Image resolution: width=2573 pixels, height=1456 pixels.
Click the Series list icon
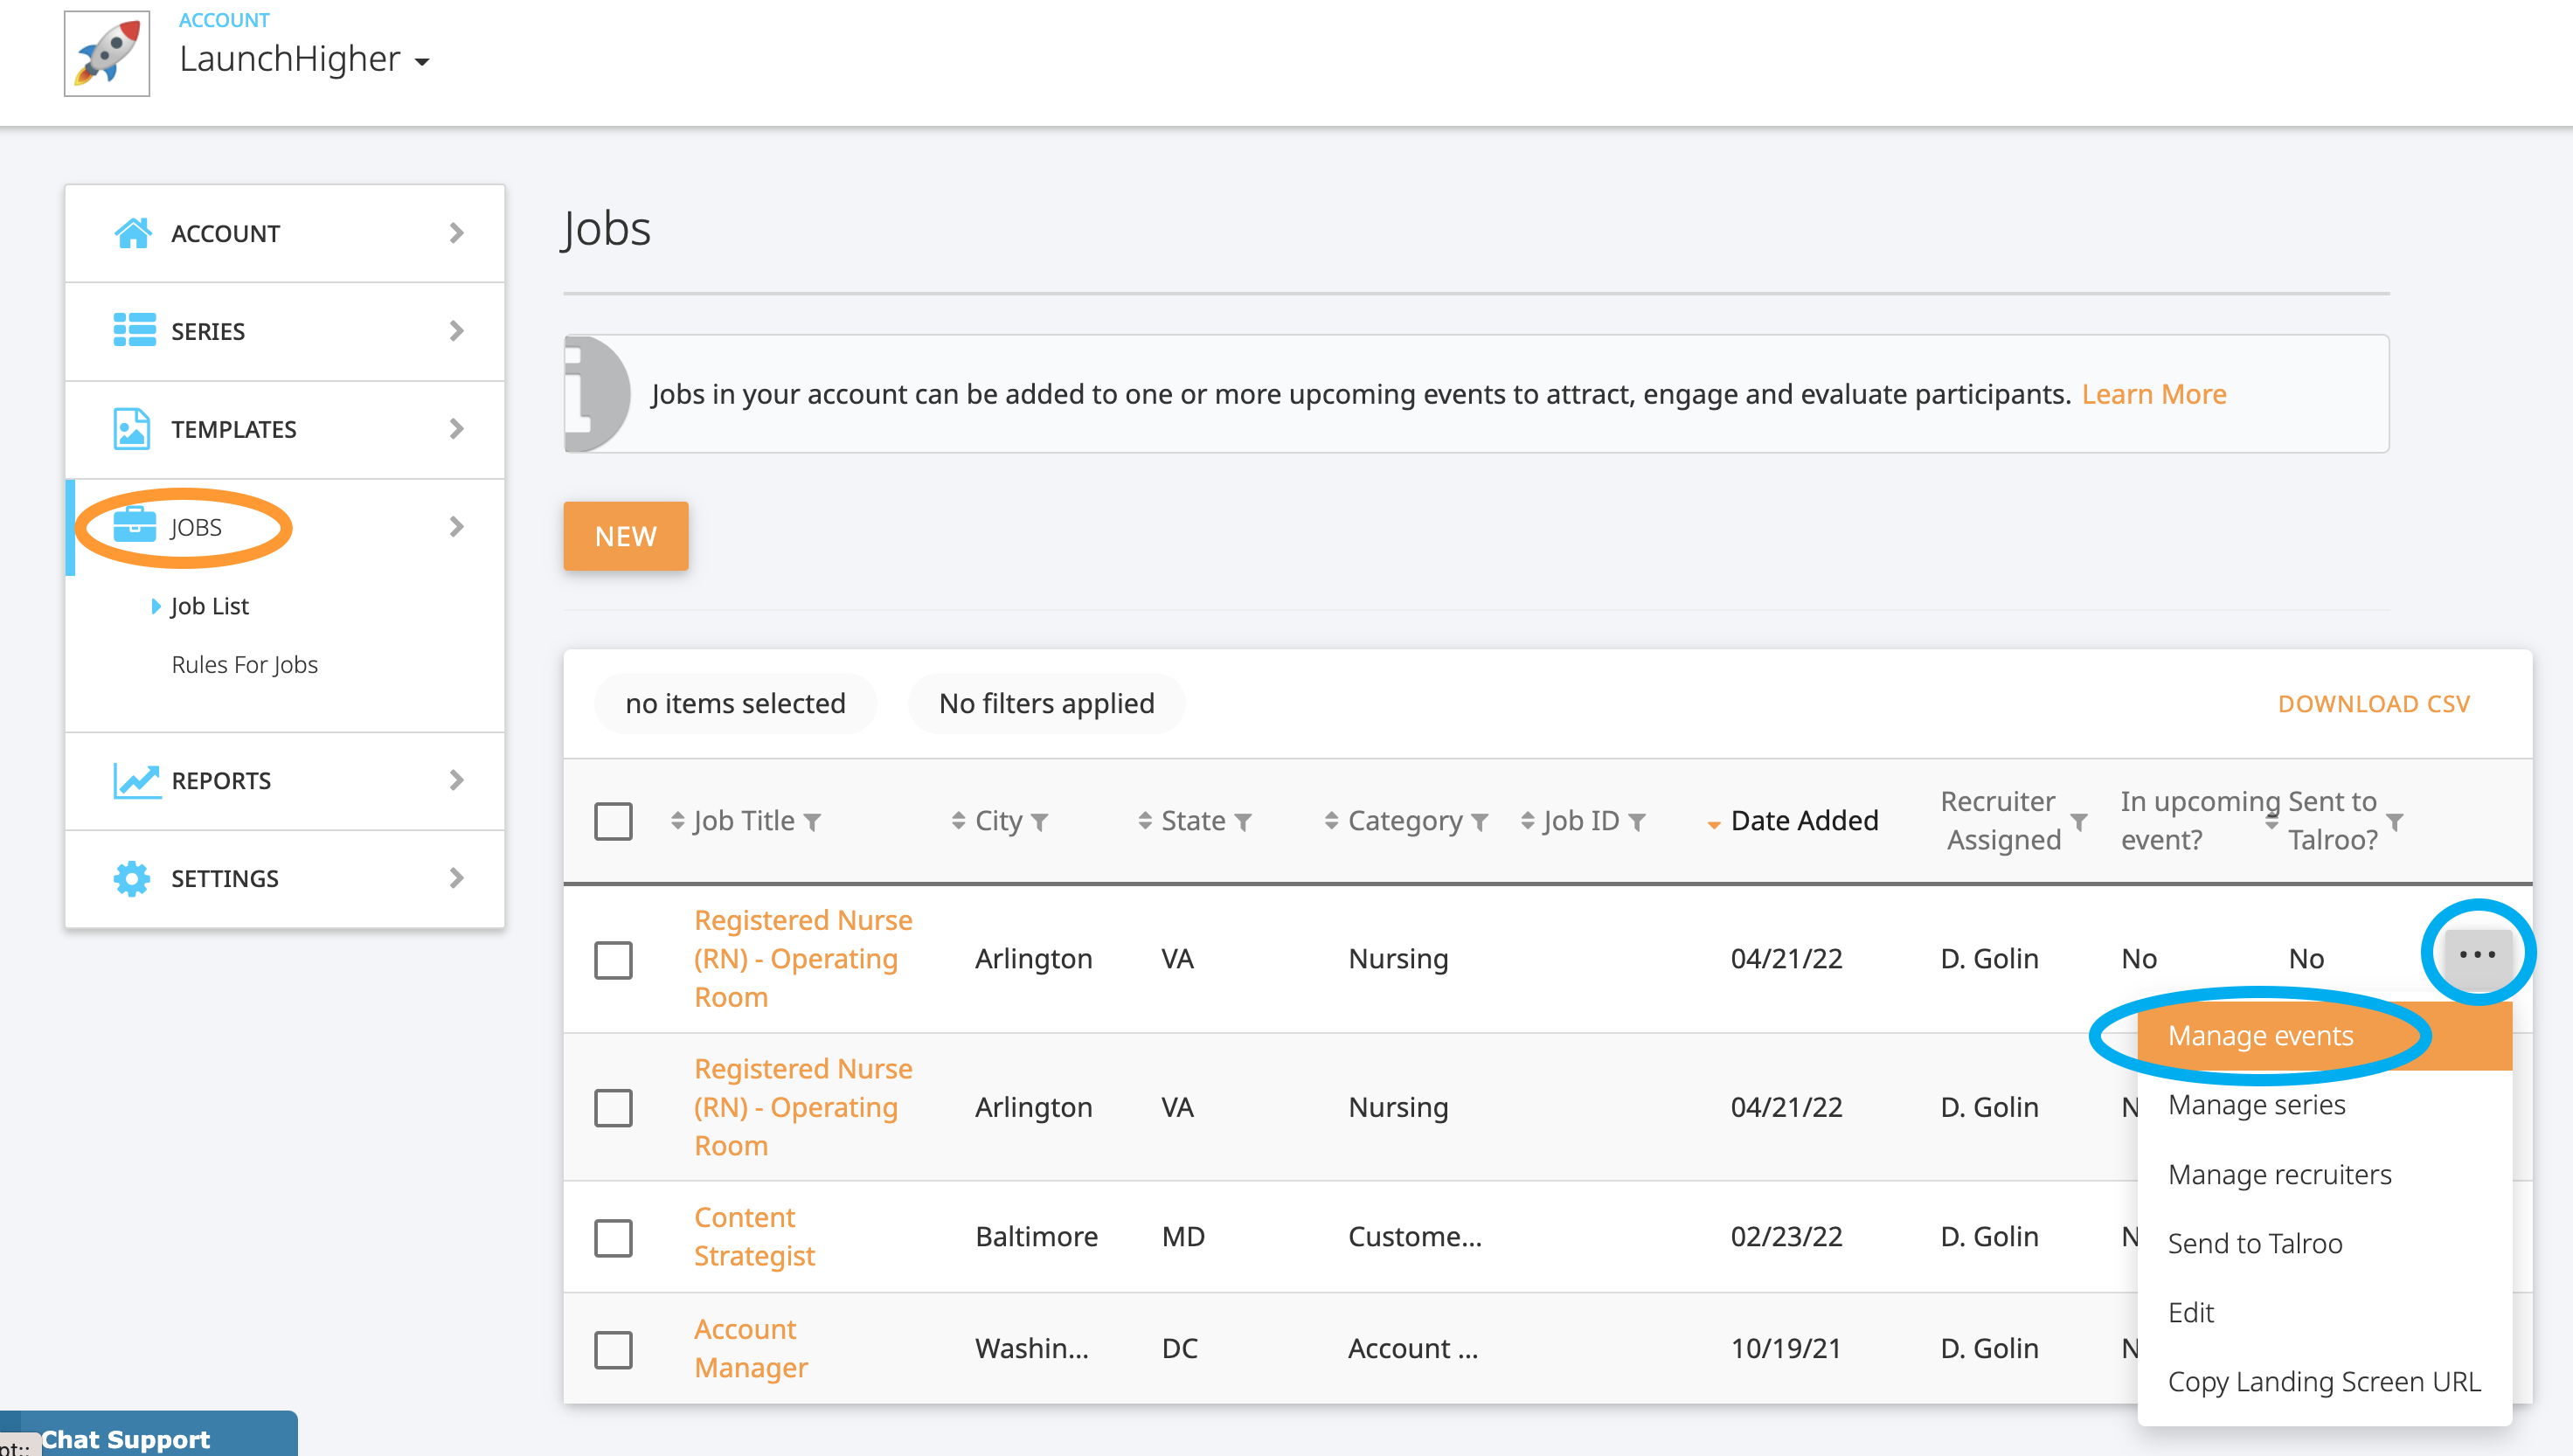[134, 330]
